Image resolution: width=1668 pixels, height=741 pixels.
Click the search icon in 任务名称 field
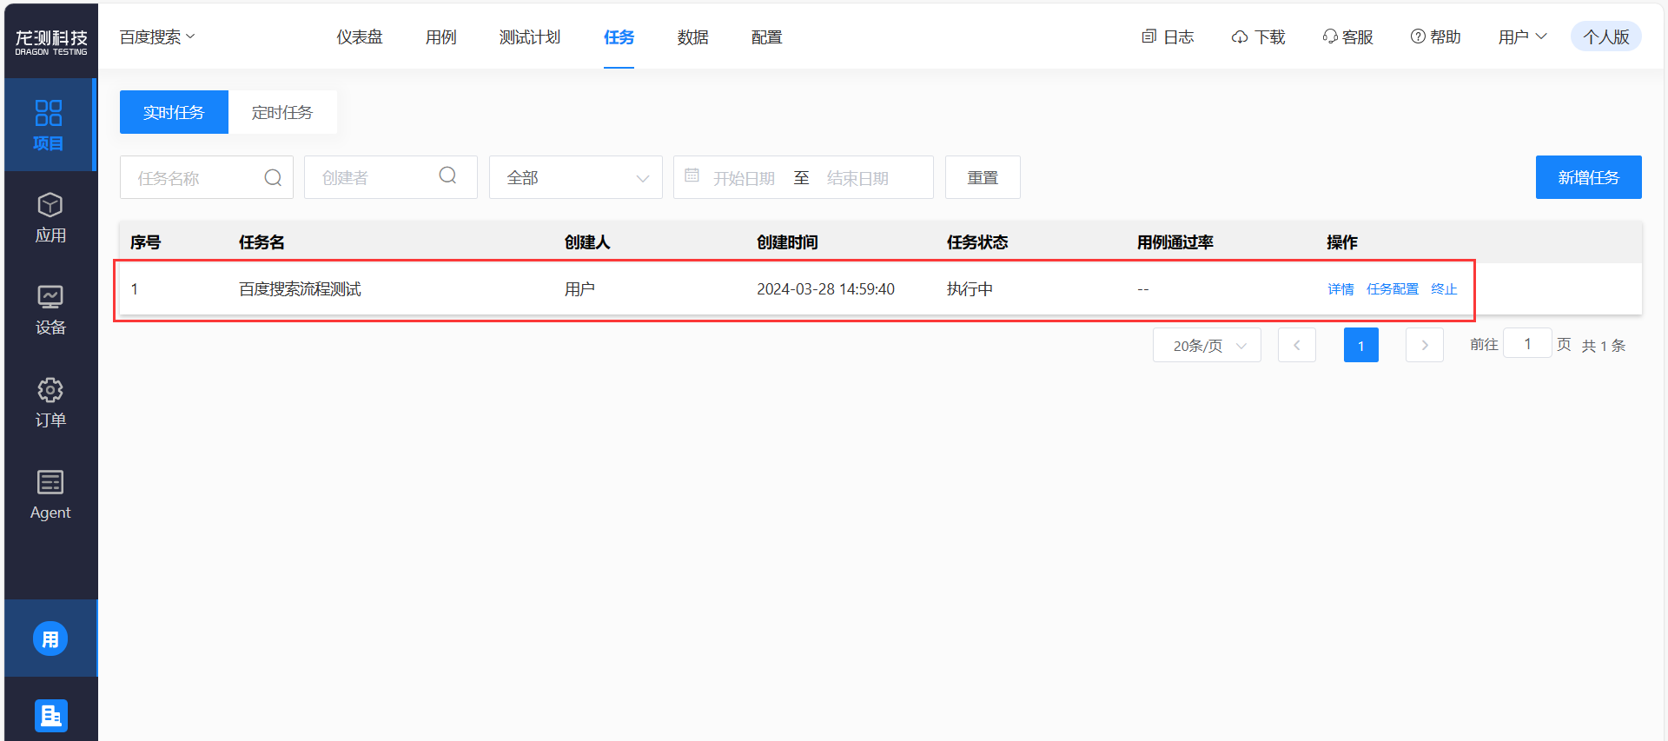click(x=273, y=177)
